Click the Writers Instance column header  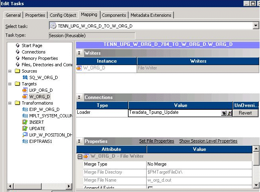[107, 61]
